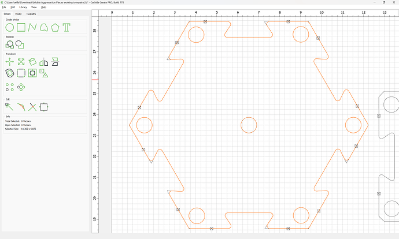Activate the Text tool
The height and width of the screenshot is (239, 399).
pyautogui.click(x=66, y=28)
